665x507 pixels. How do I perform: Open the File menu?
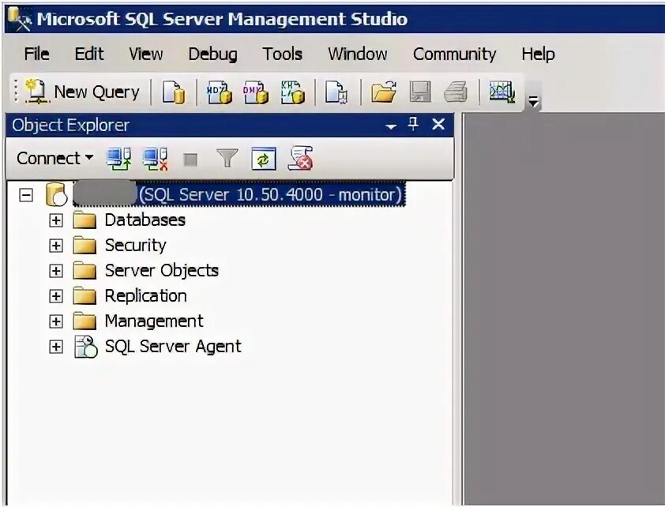click(x=37, y=54)
